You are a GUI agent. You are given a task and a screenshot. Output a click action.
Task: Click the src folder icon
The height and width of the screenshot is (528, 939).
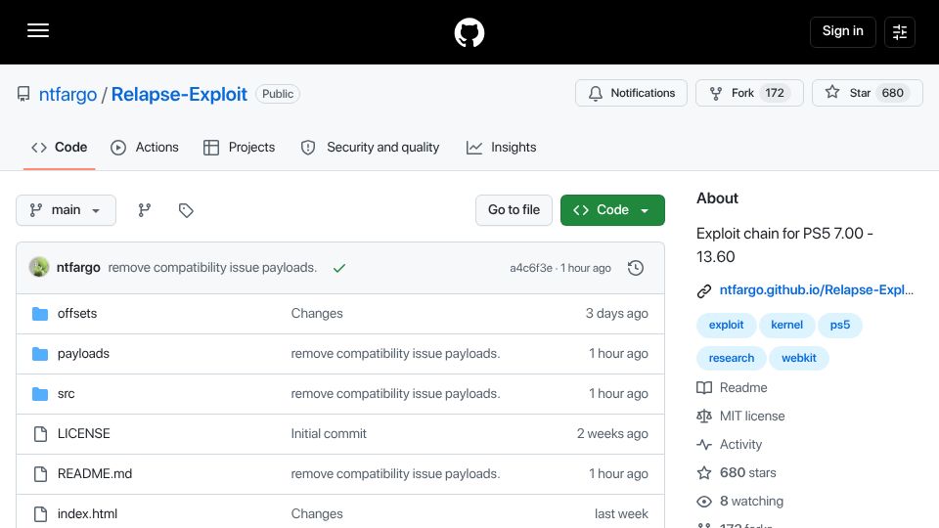point(40,394)
